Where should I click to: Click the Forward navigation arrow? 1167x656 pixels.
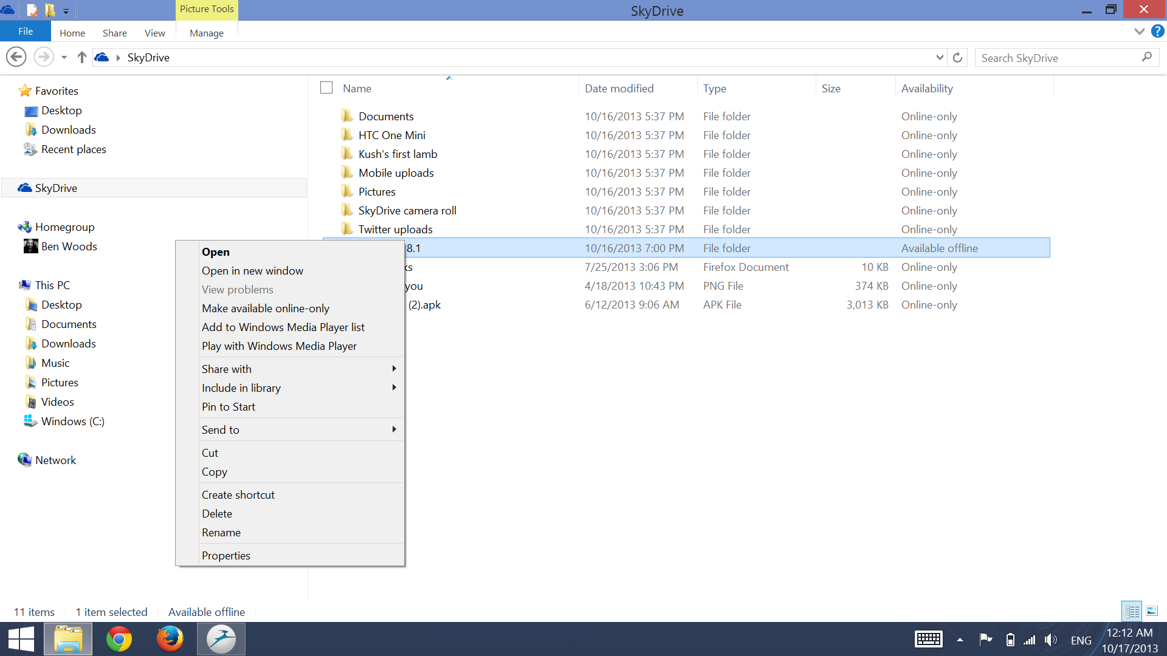click(x=43, y=57)
